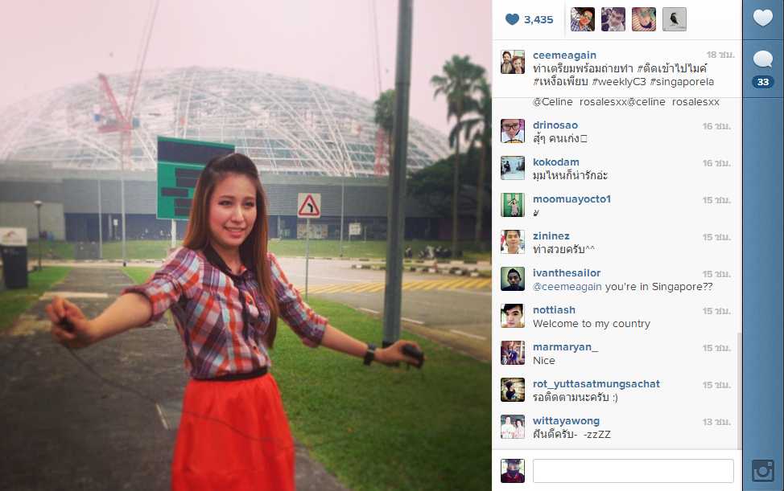Click the 33 comment count badge

tap(762, 82)
